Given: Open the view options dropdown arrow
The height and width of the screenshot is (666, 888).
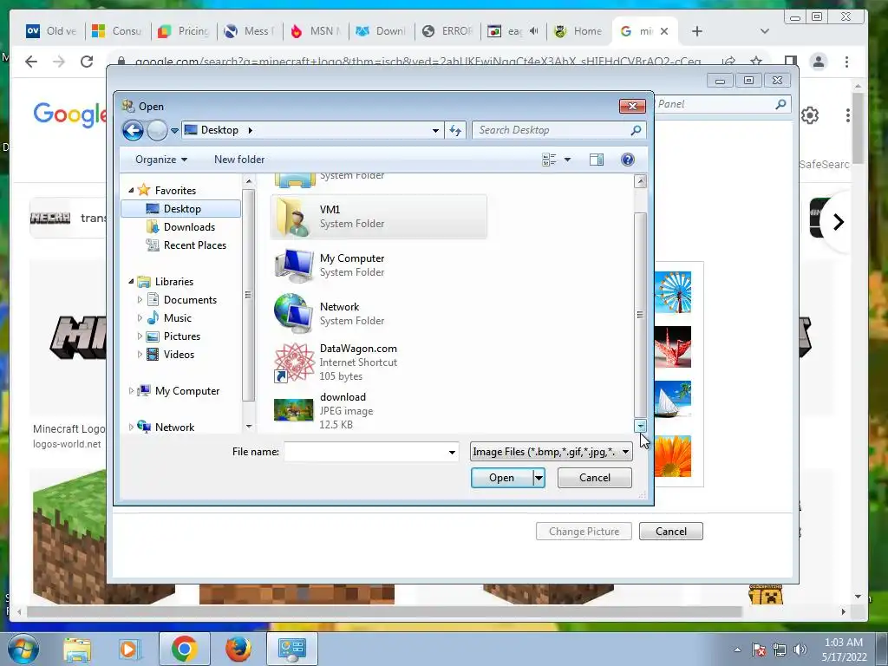Looking at the screenshot, I should click(567, 160).
